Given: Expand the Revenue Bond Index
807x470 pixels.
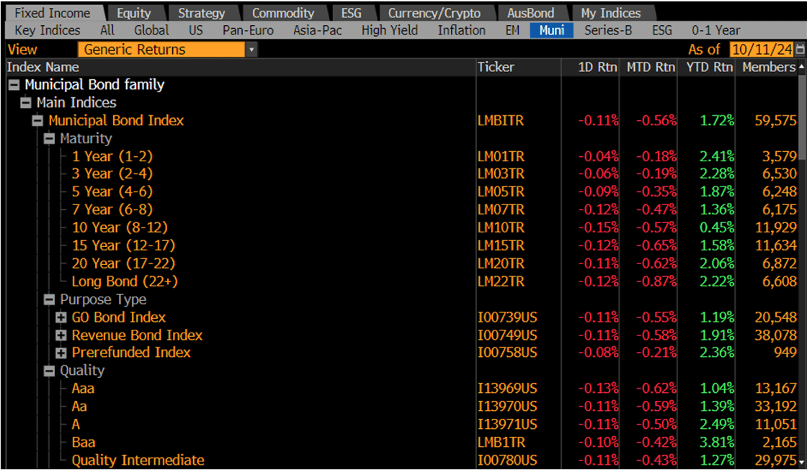Looking at the screenshot, I should point(61,335).
